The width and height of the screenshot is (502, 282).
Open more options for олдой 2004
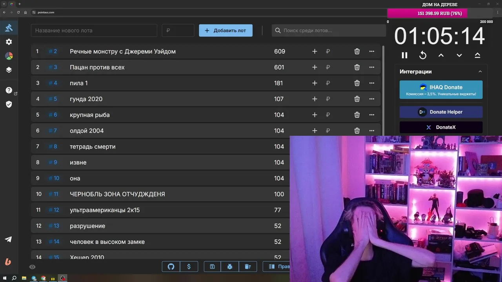[372, 131]
